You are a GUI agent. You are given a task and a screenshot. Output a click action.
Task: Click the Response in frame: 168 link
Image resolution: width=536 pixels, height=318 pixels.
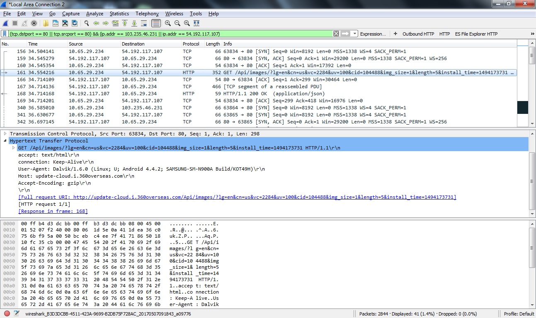53,211
